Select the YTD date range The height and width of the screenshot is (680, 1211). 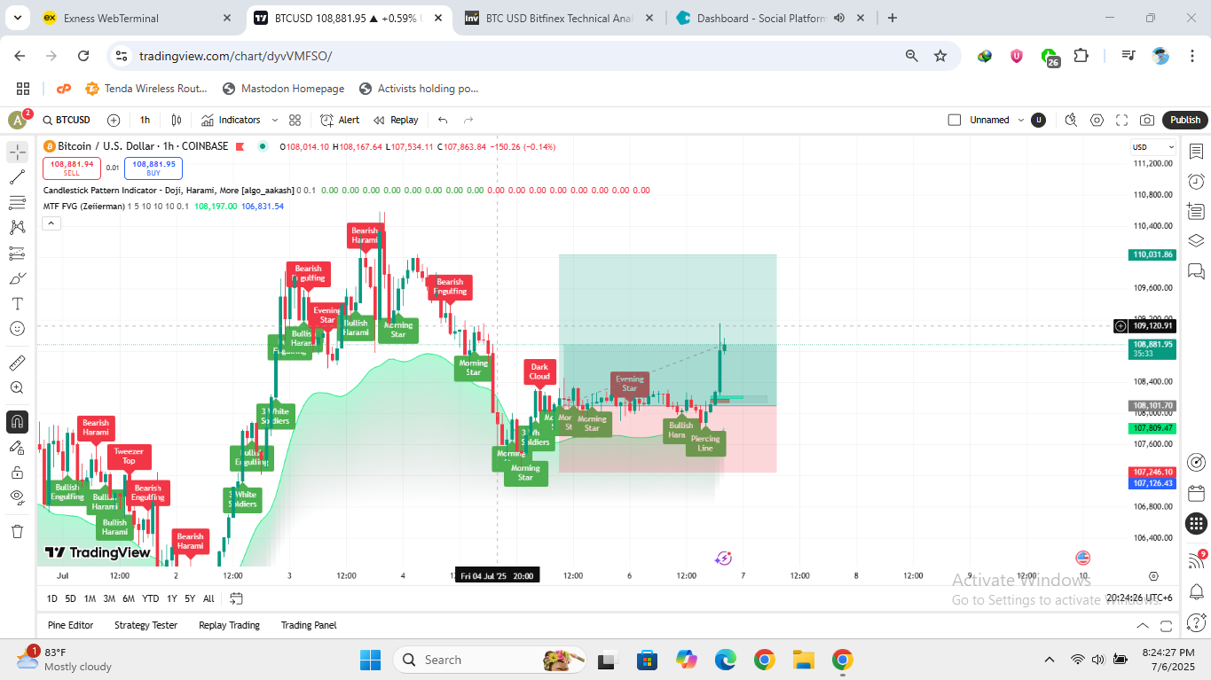(x=151, y=598)
